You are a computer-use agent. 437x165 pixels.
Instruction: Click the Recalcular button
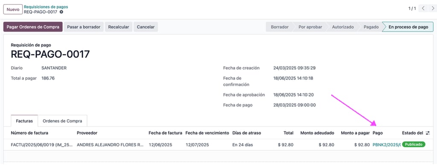click(x=119, y=27)
